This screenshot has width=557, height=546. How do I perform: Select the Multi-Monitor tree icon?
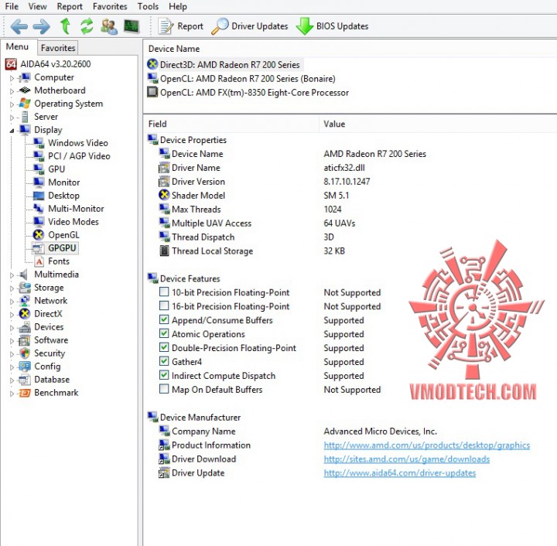tap(39, 209)
